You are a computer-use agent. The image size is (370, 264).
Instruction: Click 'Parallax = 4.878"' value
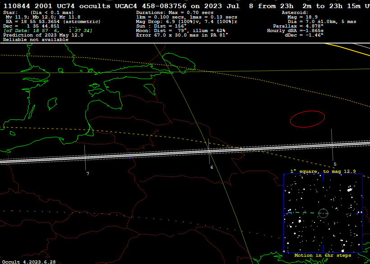pos(298,26)
